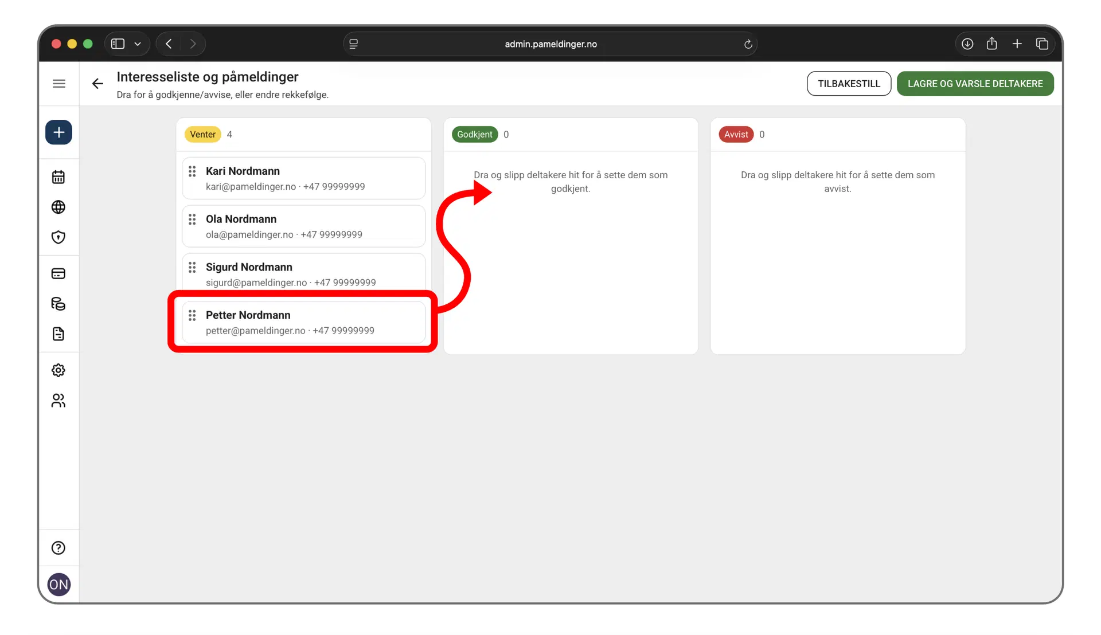Screen dimensions: 1101x635
Task: Open the users icon in sidebar
Action: point(58,401)
